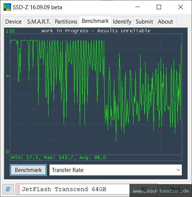
Task: Minimize the SSD-Z window
Action: pyautogui.click(x=138, y=7)
